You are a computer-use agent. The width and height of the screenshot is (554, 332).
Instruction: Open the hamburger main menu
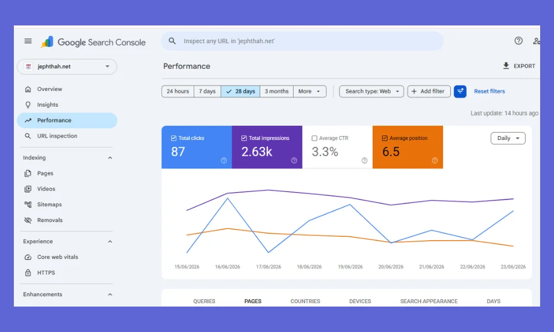click(x=28, y=41)
